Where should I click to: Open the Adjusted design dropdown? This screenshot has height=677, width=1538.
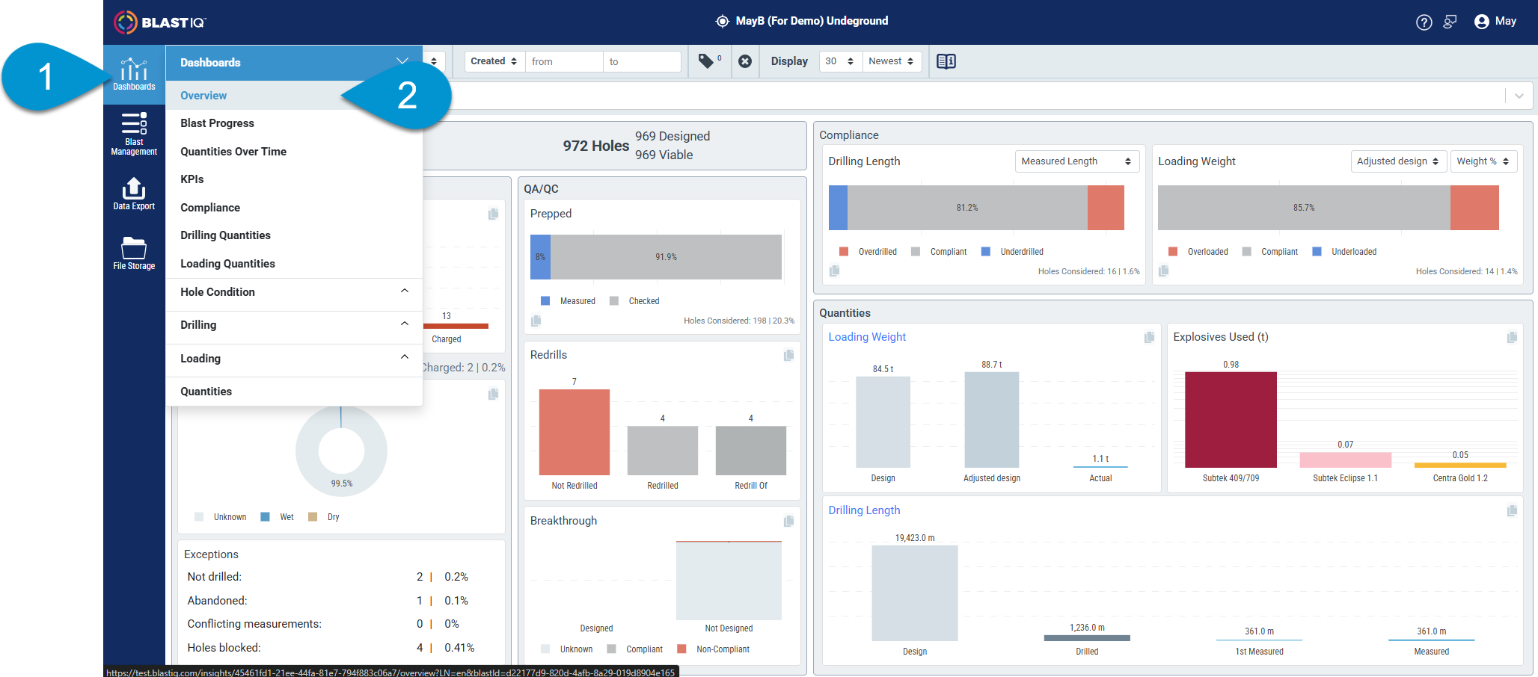click(x=1397, y=161)
